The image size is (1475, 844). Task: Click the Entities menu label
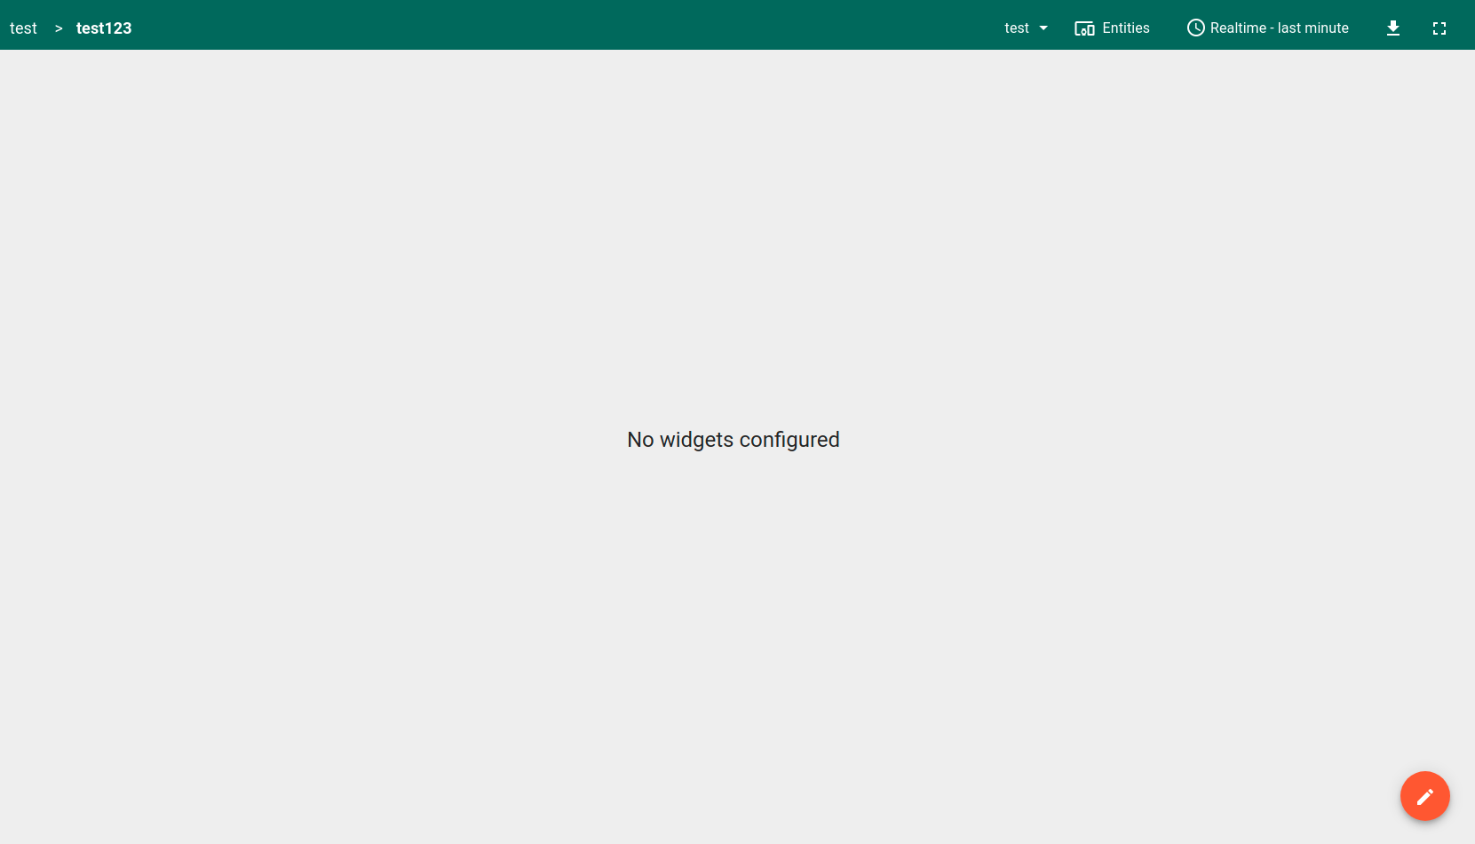pyautogui.click(x=1126, y=28)
